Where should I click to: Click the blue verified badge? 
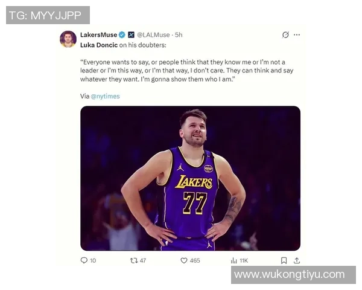[x=122, y=35]
